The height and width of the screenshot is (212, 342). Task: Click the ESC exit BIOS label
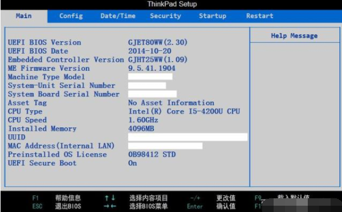pyautogui.click(x=37, y=206)
